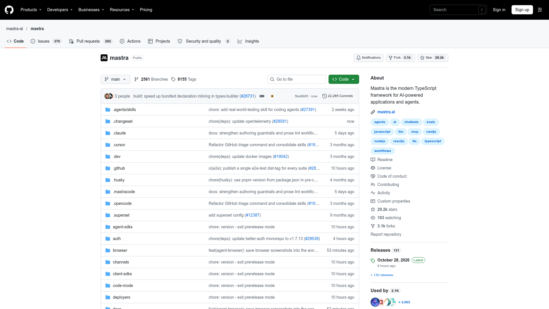Expand the green Code dropdown

[x=344, y=79]
